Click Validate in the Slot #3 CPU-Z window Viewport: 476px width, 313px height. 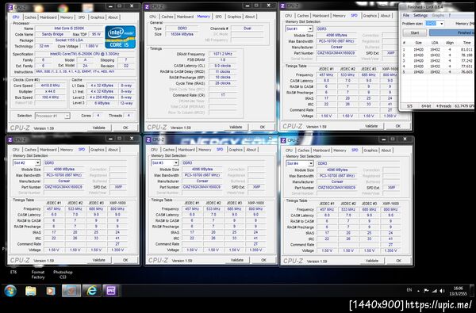point(236,260)
